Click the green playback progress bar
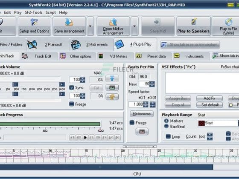The width and height of the screenshot is (239, 179). coord(50,124)
